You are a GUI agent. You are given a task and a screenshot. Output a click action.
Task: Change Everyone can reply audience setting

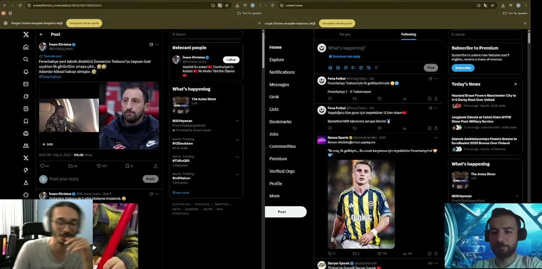pos(344,56)
